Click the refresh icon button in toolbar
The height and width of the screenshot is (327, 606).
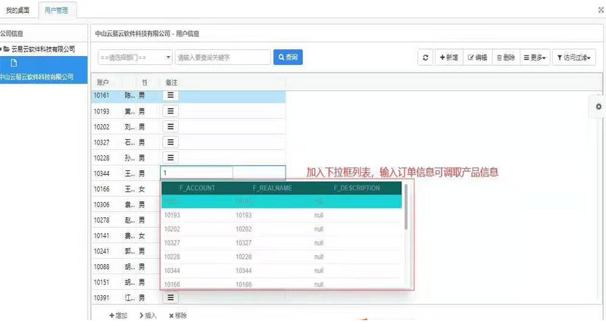pyautogui.click(x=426, y=58)
